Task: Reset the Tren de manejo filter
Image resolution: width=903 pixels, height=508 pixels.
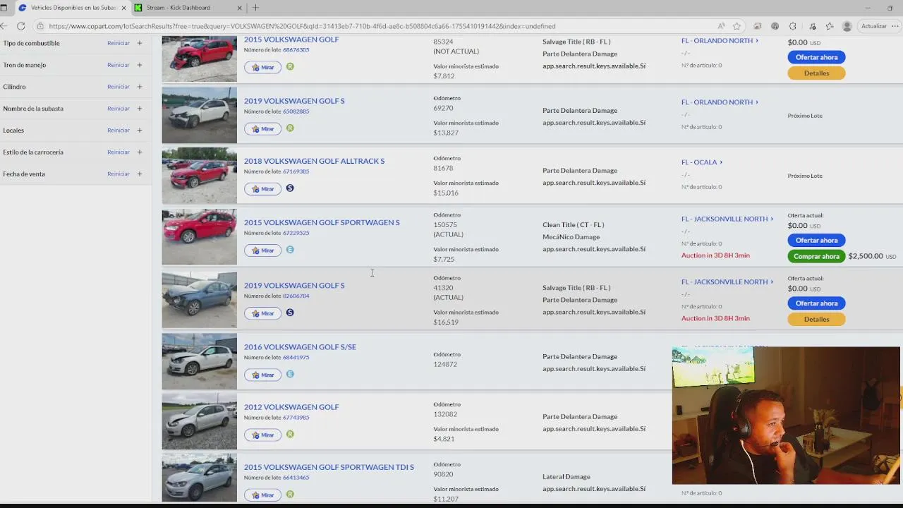Action: coord(119,65)
